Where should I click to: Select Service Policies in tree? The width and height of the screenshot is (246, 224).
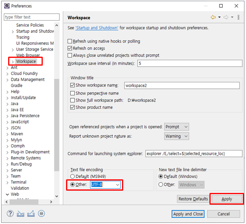(x=30, y=25)
